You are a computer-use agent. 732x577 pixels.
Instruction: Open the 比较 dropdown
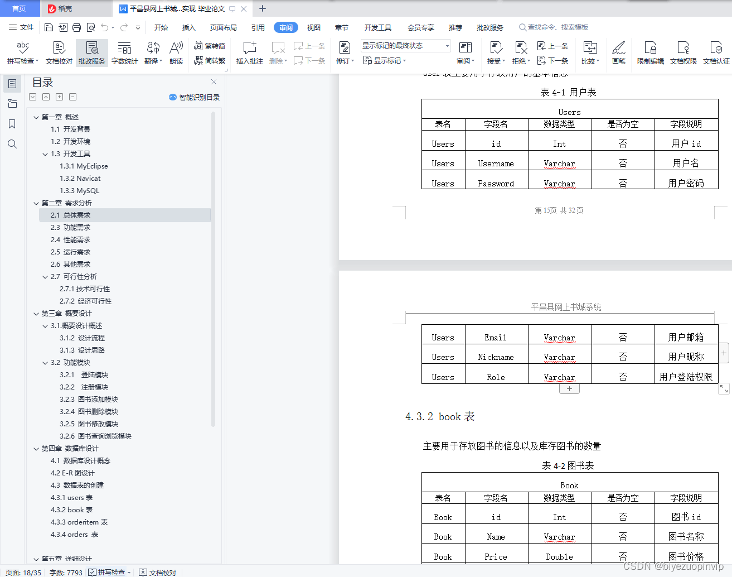(x=590, y=61)
